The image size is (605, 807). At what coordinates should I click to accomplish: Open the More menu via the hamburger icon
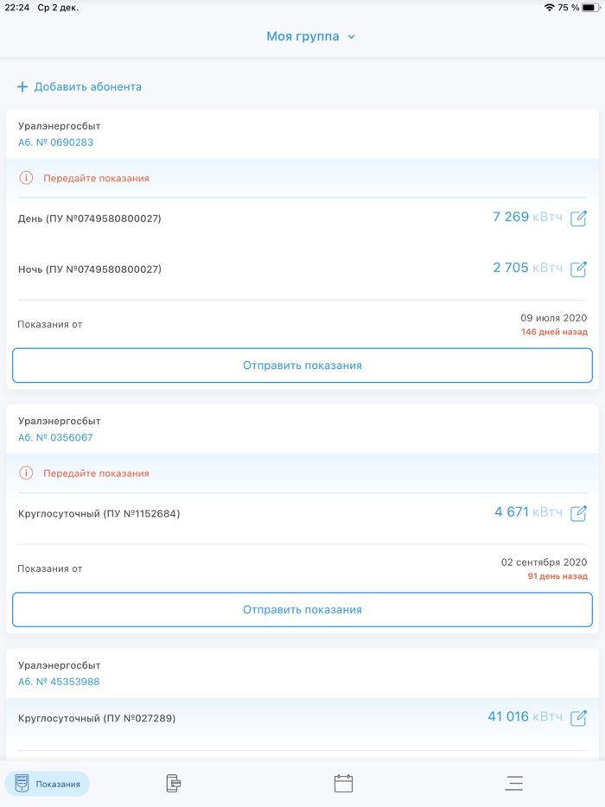click(513, 783)
